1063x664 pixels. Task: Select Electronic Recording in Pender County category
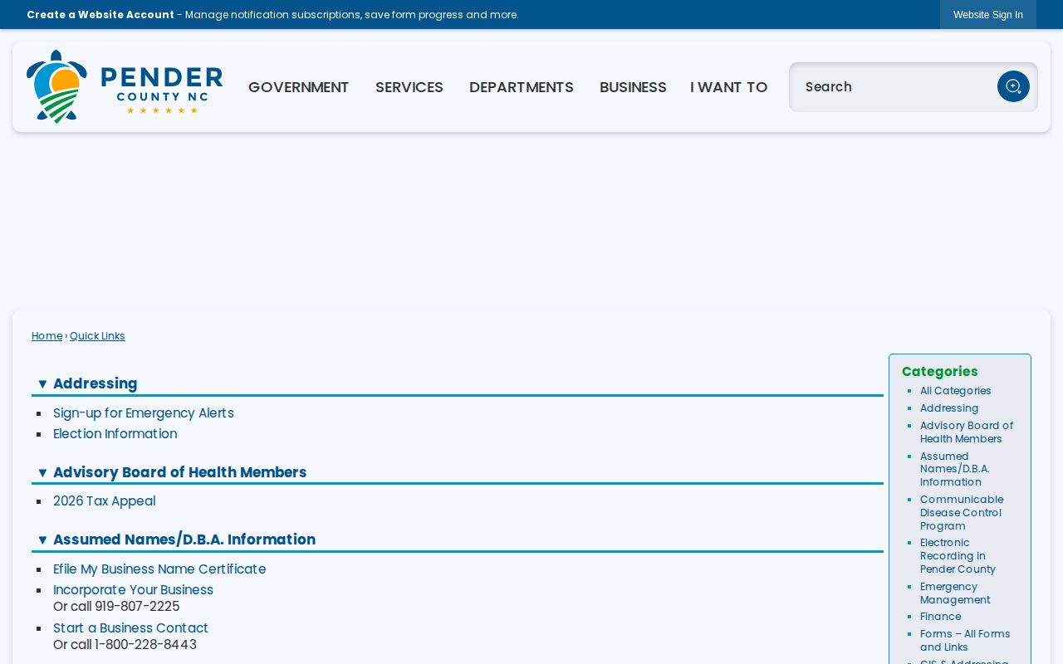(958, 556)
